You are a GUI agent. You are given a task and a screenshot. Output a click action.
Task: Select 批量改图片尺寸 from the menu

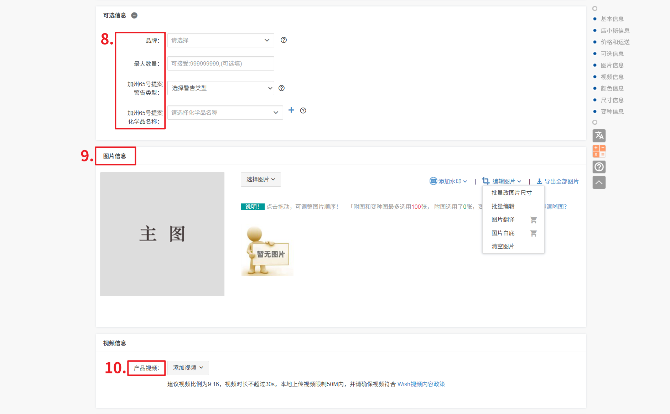tap(511, 193)
